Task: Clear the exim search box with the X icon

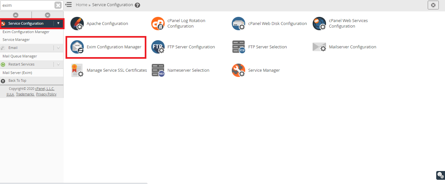Action: (58, 5)
